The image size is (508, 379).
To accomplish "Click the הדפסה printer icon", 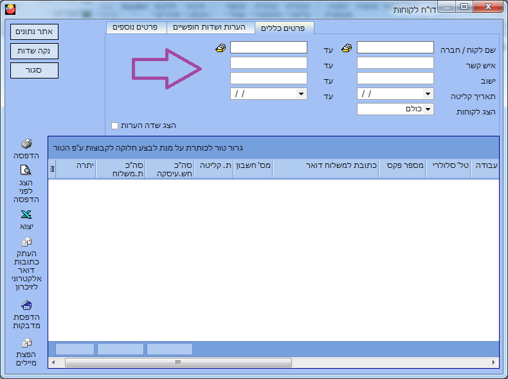I will (x=26, y=144).
